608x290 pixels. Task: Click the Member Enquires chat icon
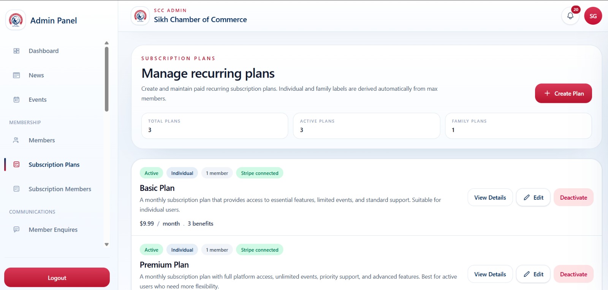click(x=16, y=229)
